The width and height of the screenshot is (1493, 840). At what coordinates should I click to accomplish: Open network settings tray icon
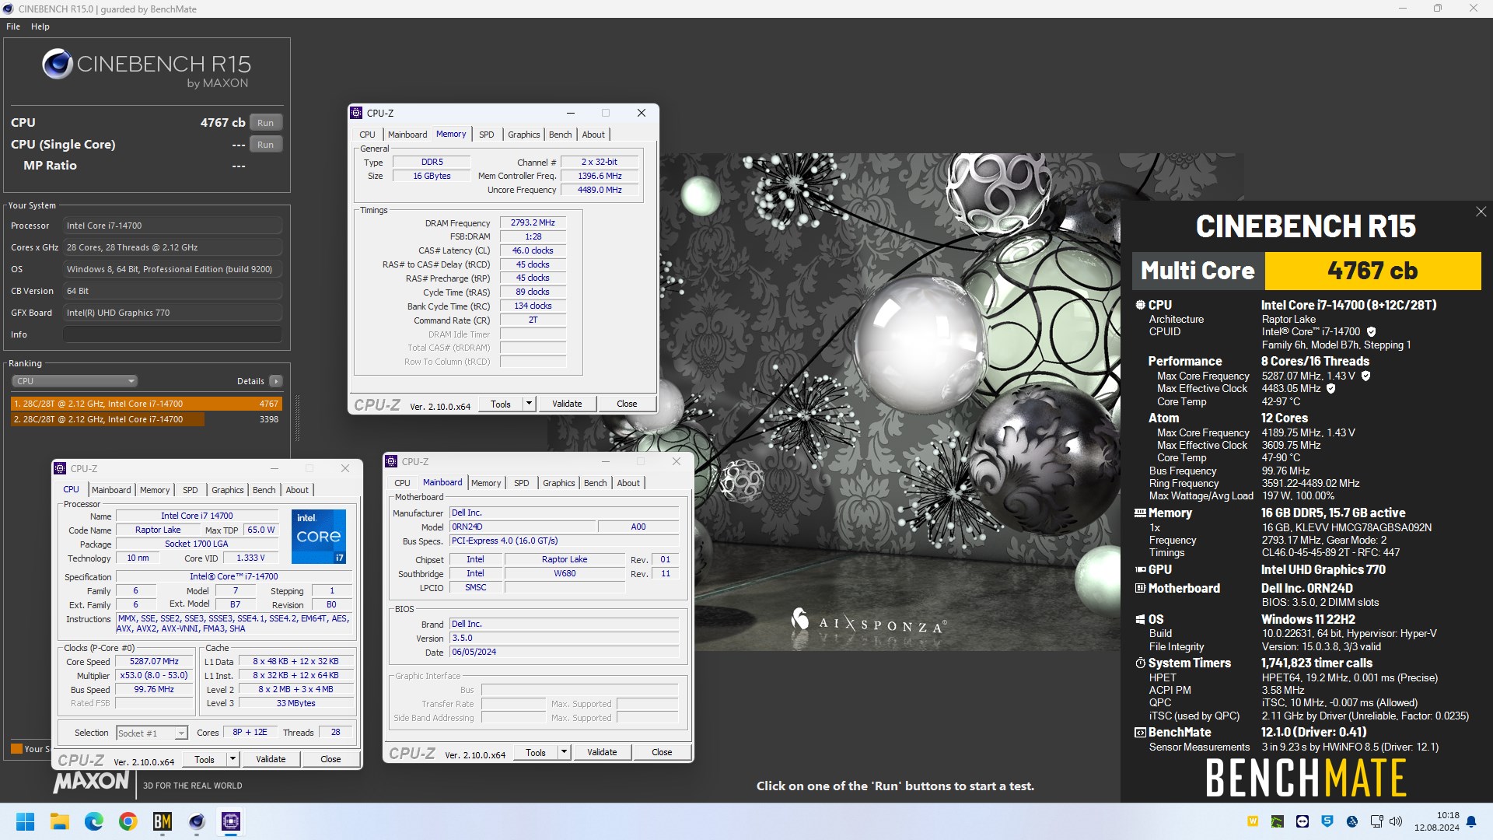pos(1376,821)
